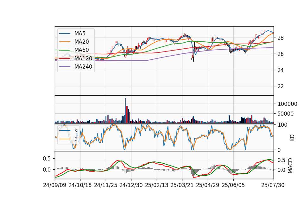Click the MA60 legend label
The height and width of the screenshot is (218, 304).
tap(81, 50)
